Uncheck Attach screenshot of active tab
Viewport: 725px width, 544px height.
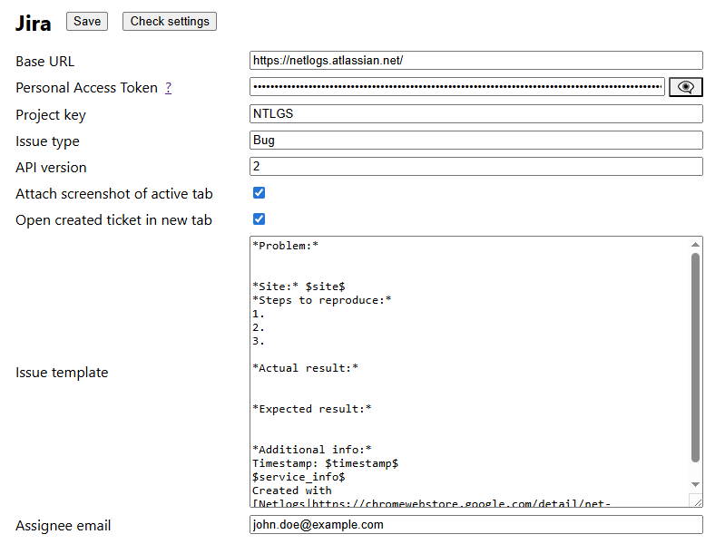(x=259, y=193)
